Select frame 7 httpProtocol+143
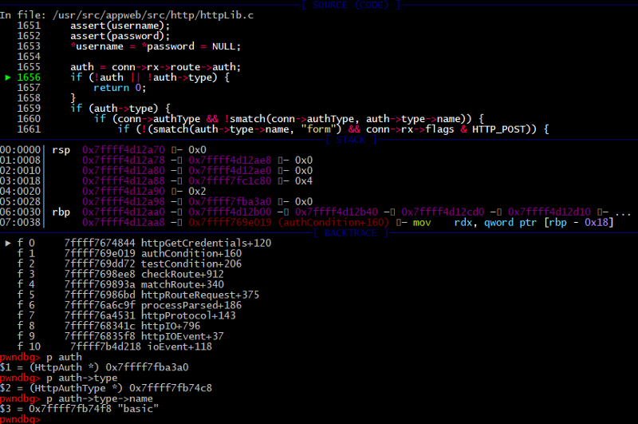The width and height of the screenshot is (638, 424). [127, 315]
